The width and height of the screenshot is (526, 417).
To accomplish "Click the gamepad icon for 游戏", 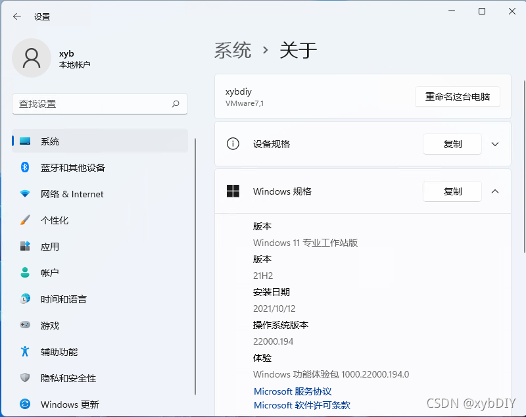I will (25, 325).
